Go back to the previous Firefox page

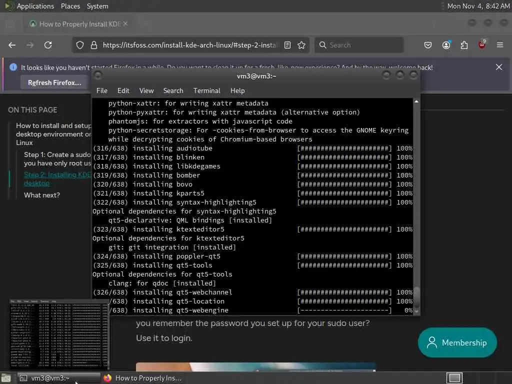click(x=12, y=45)
